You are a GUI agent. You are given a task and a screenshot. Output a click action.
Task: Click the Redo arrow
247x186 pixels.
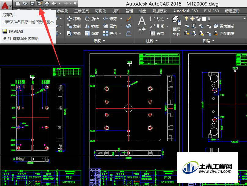(65, 3)
